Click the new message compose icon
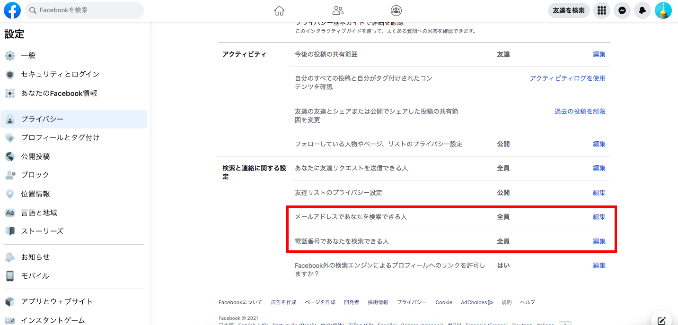678x325 pixels. (x=662, y=321)
